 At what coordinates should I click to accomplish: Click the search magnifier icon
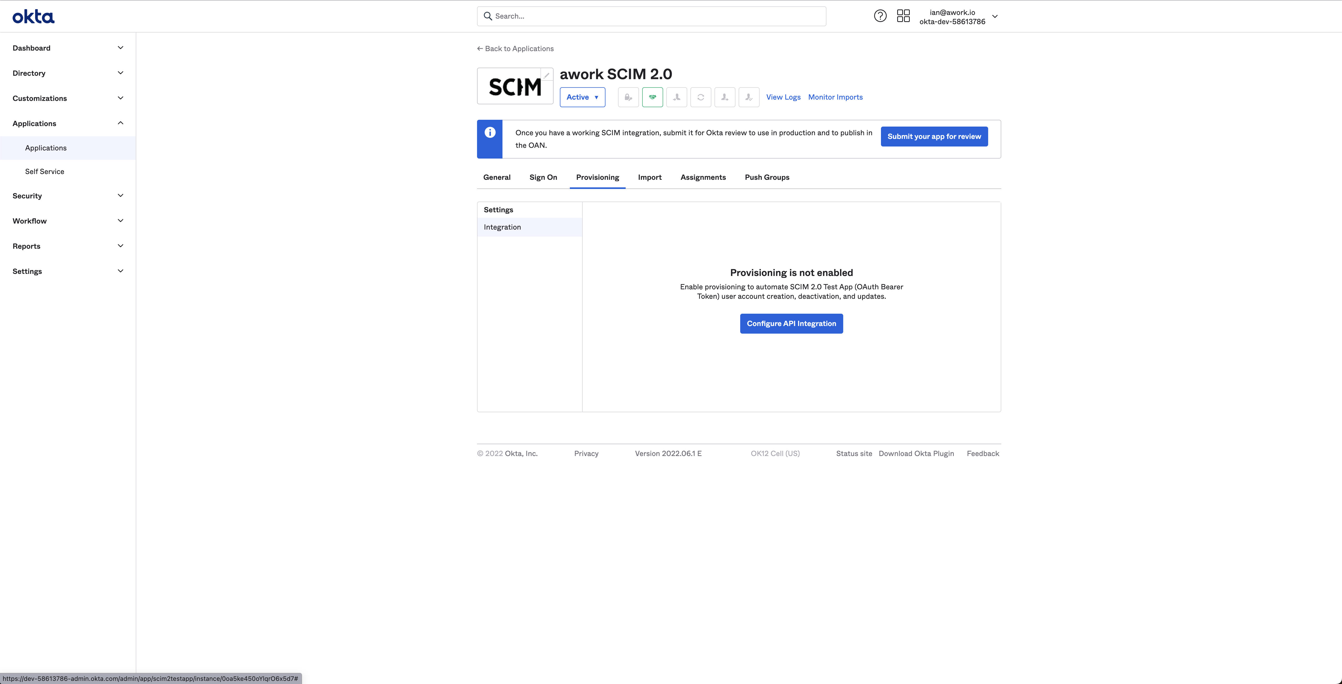pyautogui.click(x=488, y=16)
